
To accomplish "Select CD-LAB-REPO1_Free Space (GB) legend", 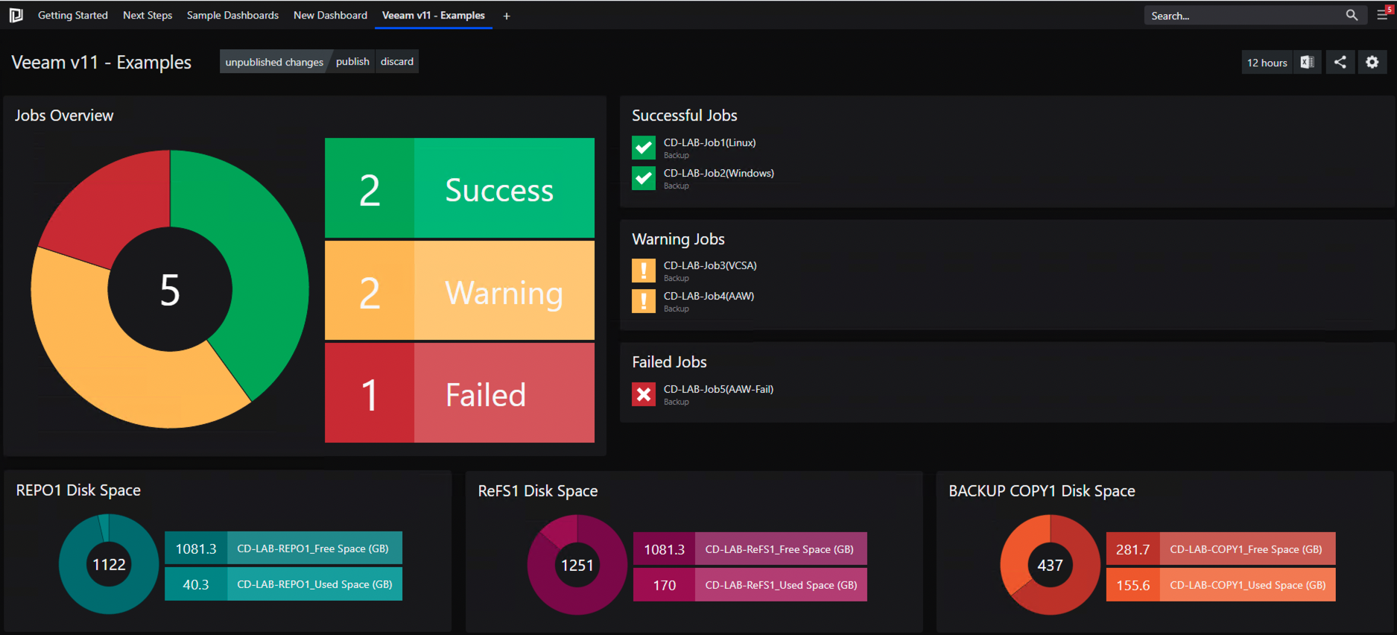I will (x=283, y=549).
